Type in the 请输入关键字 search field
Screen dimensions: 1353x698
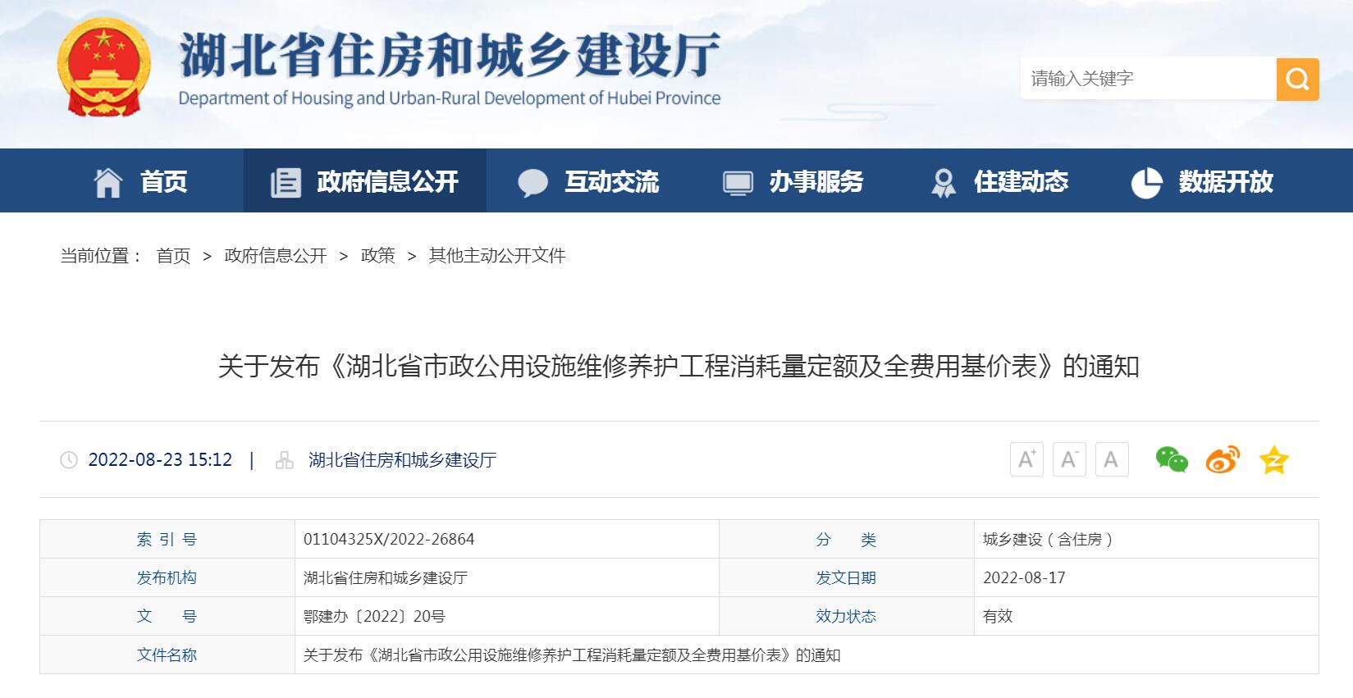pos(1147,79)
